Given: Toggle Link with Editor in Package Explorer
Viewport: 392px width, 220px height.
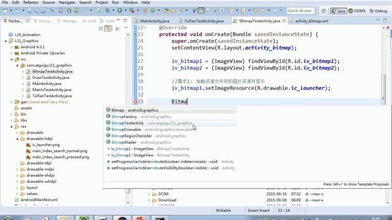Looking at the screenshot, I should (108, 29).
